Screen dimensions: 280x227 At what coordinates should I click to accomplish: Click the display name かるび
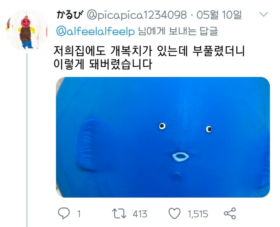[x=70, y=15]
